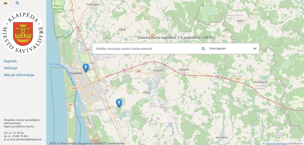Click the 141 road shield on the map
Screen dimensions: 304x145
[x=109, y=108]
